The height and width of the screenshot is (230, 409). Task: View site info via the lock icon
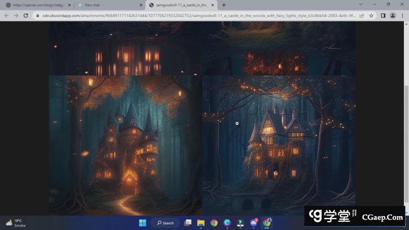click(x=37, y=16)
